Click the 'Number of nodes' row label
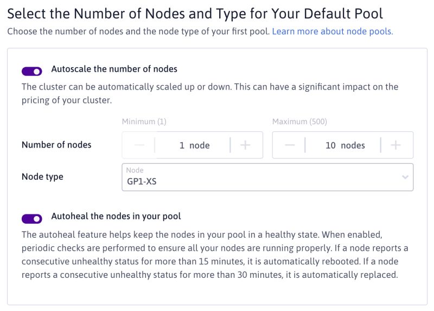 coord(56,145)
